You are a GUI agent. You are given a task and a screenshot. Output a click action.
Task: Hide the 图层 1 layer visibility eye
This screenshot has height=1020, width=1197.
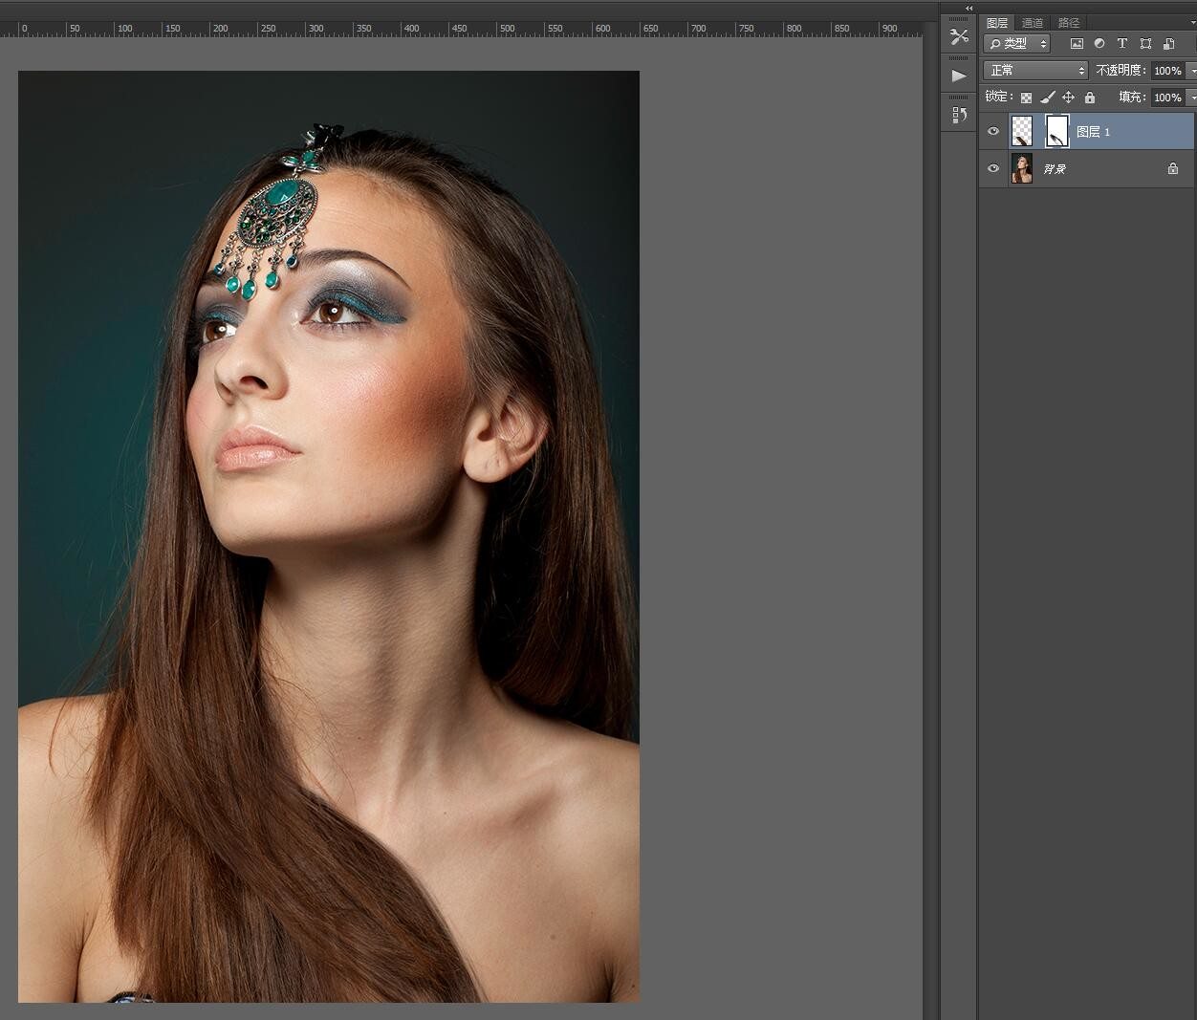click(993, 131)
